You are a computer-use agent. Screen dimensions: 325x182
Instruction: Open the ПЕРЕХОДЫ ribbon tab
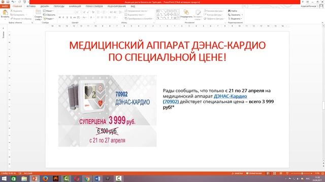tap(59, 7)
